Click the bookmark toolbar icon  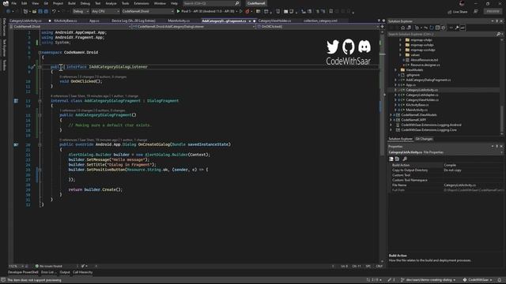331,11
